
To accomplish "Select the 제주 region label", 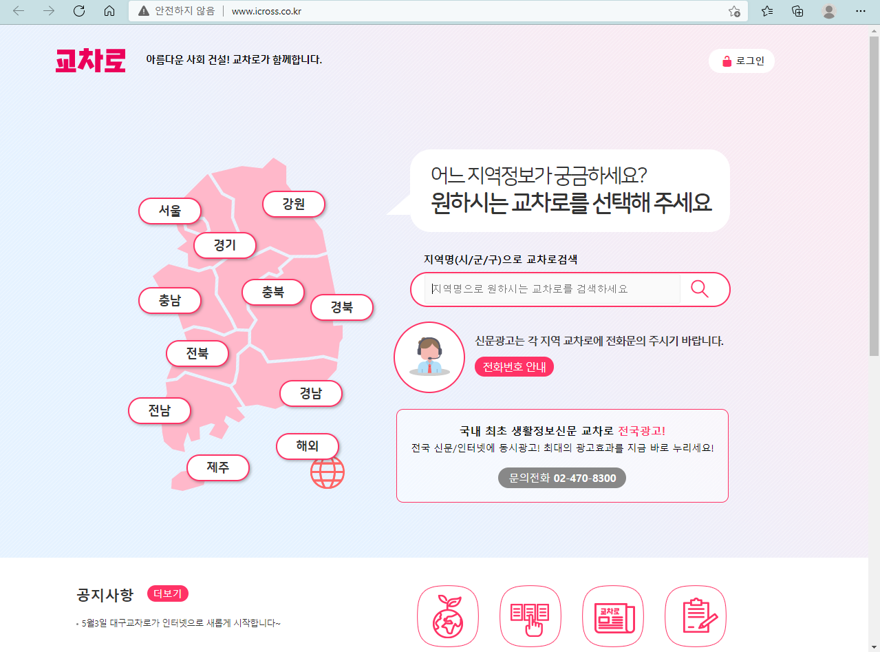I will click(218, 467).
